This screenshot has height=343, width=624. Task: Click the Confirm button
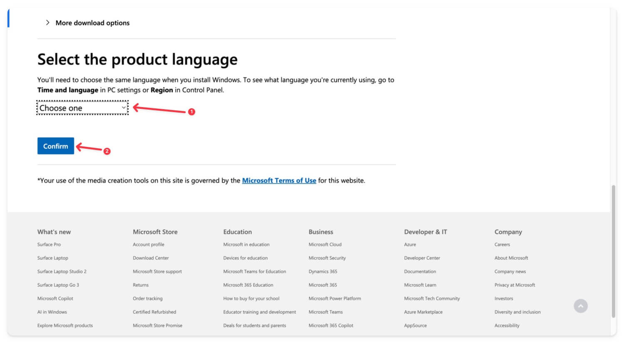click(56, 146)
